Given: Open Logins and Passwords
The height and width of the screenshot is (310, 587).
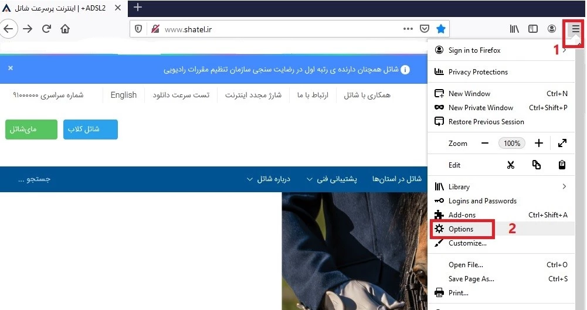Looking at the screenshot, I should pos(501,201).
